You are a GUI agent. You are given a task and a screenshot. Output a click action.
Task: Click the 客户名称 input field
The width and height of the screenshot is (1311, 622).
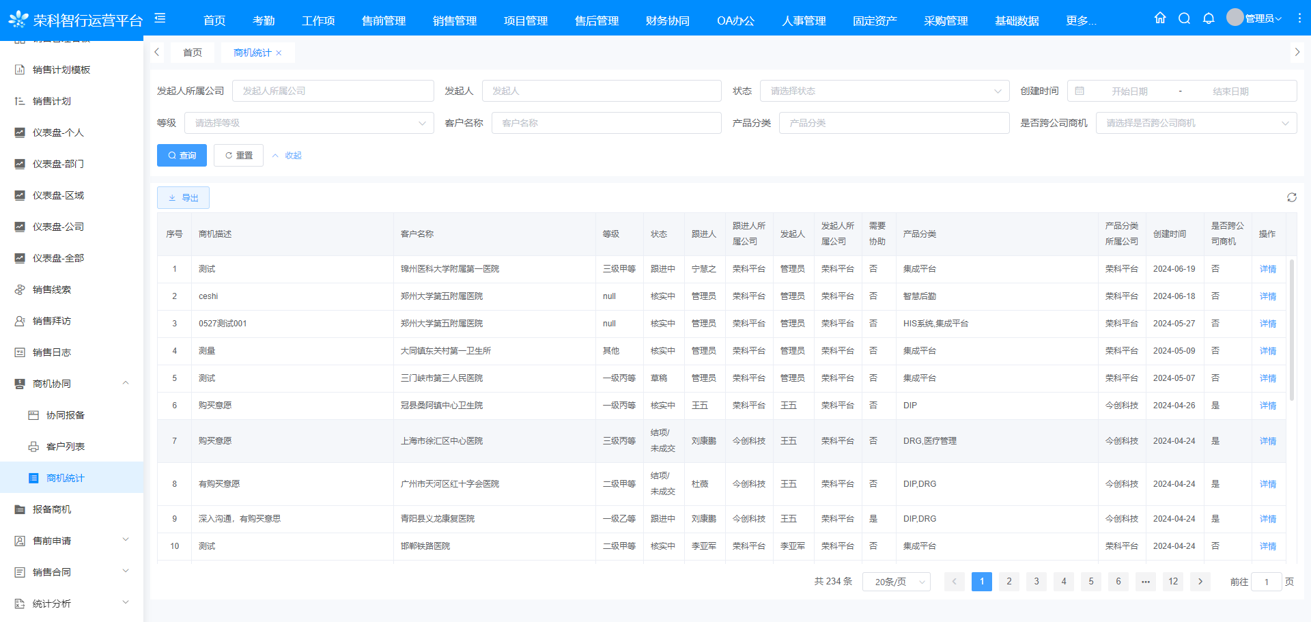point(606,123)
